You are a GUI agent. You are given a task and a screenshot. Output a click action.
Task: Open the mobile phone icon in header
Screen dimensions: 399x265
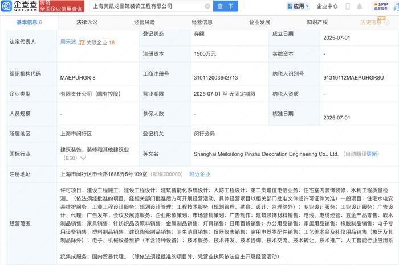click(x=348, y=6)
